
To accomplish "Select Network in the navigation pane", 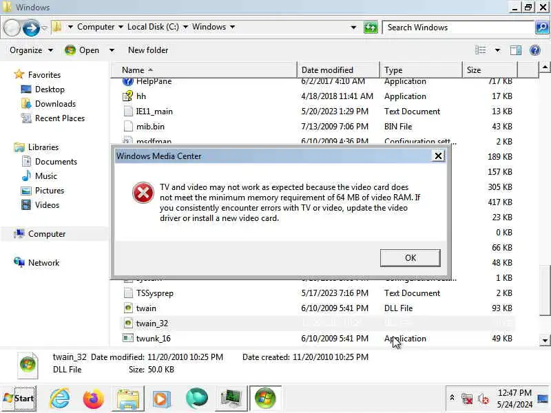I will 43,263.
